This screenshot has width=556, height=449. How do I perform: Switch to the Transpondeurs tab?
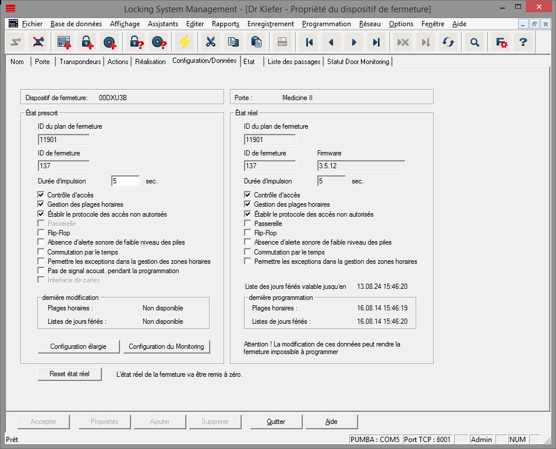click(x=79, y=61)
